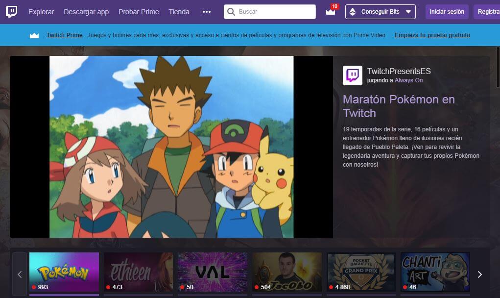
Task: Open the Conseguir Bits dropdown
Action: click(381, 12)
